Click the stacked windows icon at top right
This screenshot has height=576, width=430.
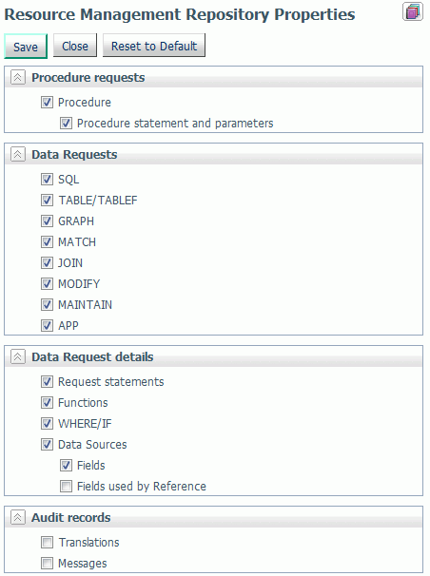point(412,11)
